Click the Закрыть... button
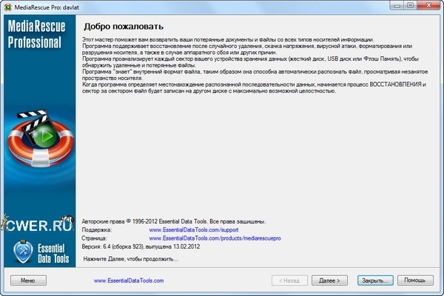 pyautogui.click(x=375, y=280)
